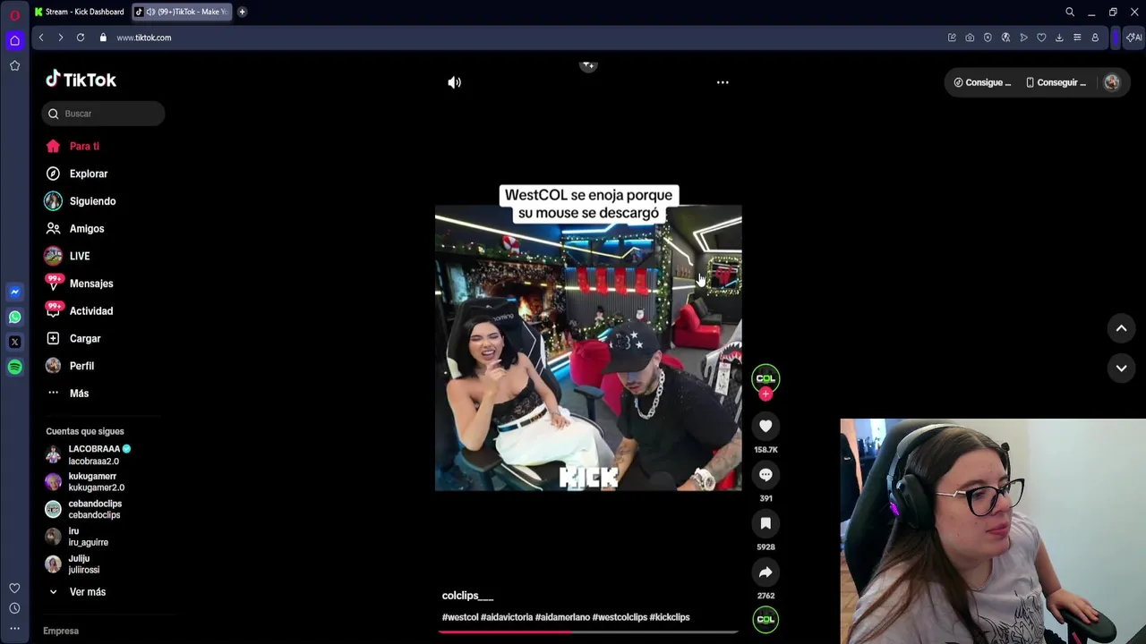
Task: Click the Consigue coins button
Action: coord(982,82)
